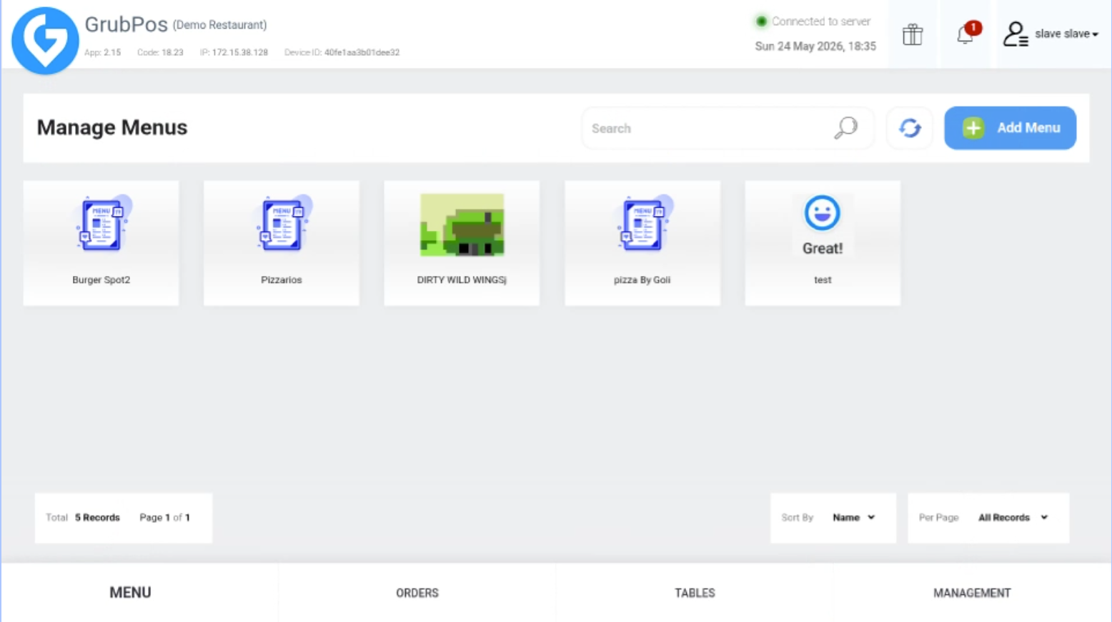Click the test menu smiley icon
Screen dimensions: 1112x622
click(x=823, y=213)
